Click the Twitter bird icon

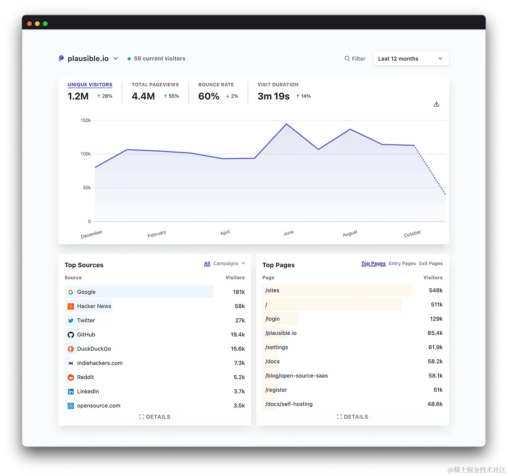point(71,320)
